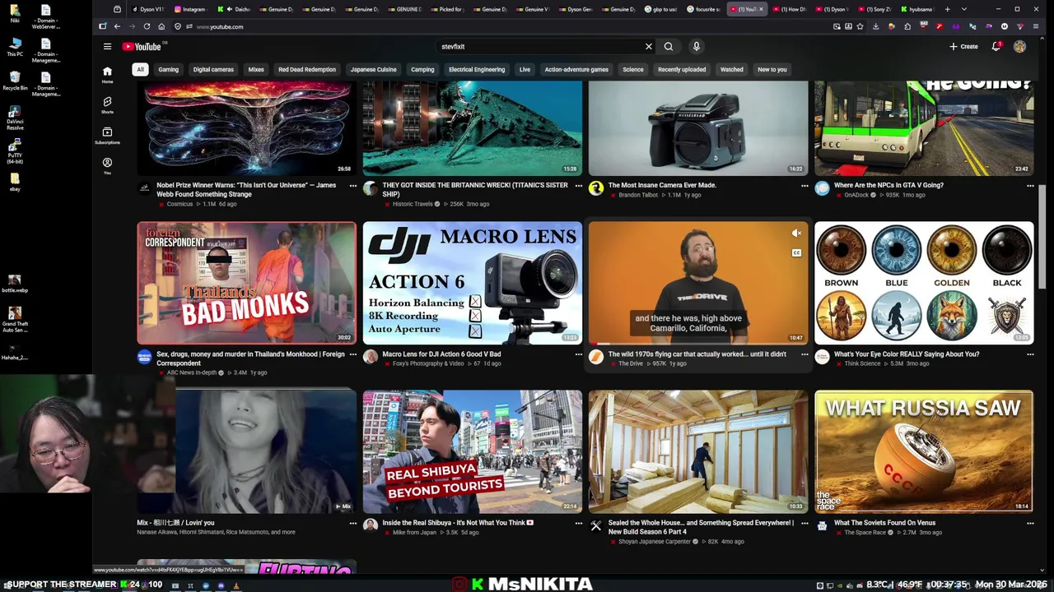
Task: Open the What Russia Saw thumbnail
Action: coord(924,451)
